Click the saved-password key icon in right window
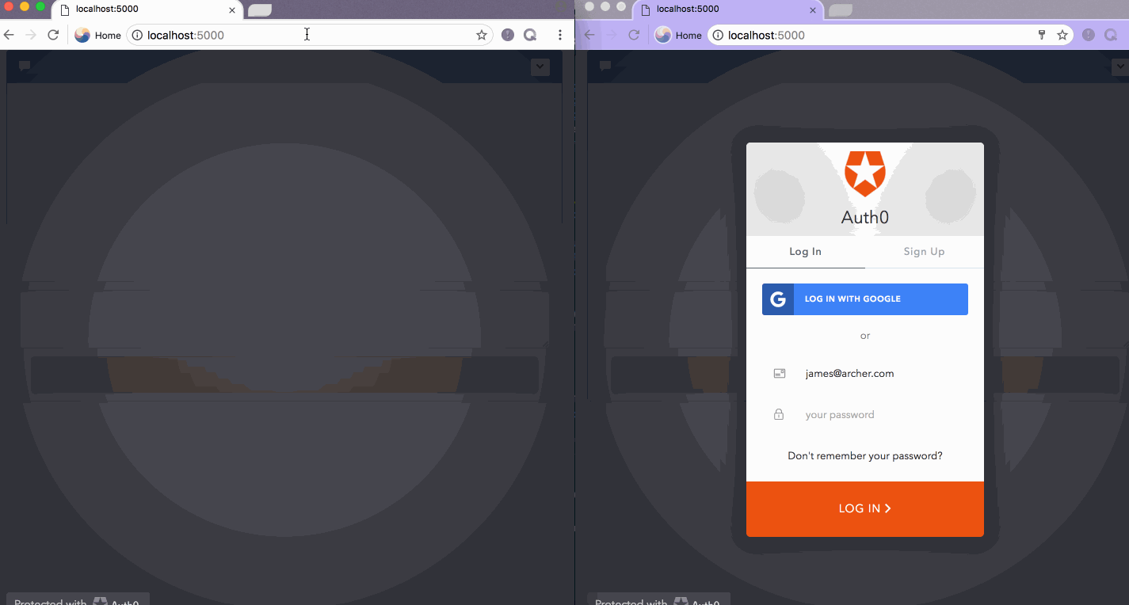Viewport: 1129px width, 605px height. 1043,35
